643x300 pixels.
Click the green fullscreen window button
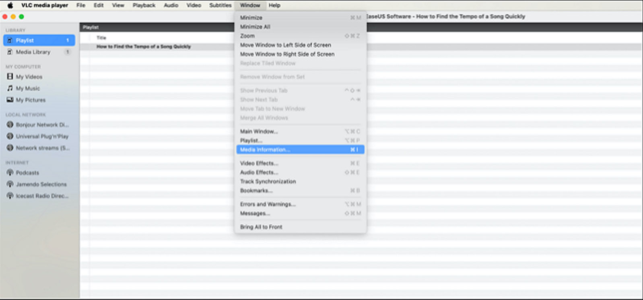[21, 16]
